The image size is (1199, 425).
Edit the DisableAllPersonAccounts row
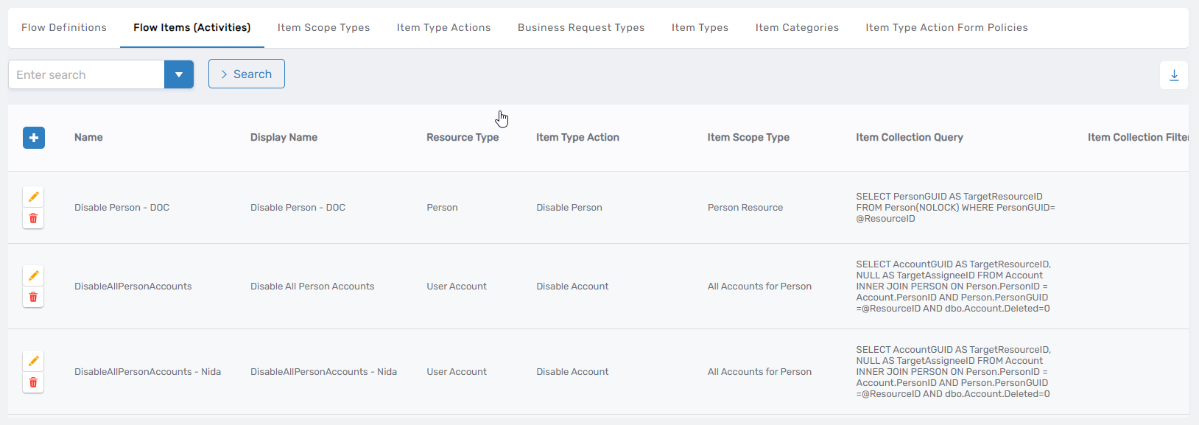[33, 275]
